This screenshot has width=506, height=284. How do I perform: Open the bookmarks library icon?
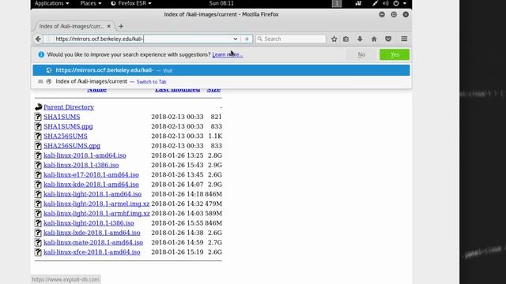click(346, 39)
